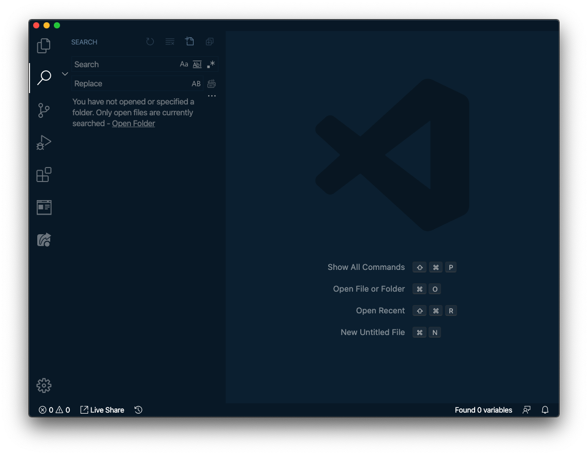Open the browser preview panel icon
Image resolution: width=588 pixels, height=455 pixels.
coord(44,207)
